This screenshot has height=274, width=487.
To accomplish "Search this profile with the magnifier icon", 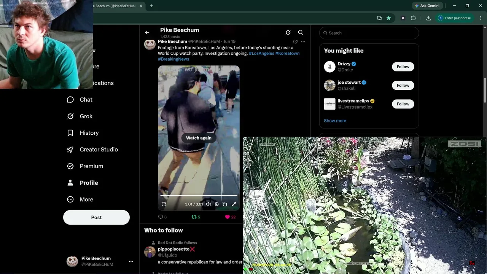I will (x=301, y=32).
